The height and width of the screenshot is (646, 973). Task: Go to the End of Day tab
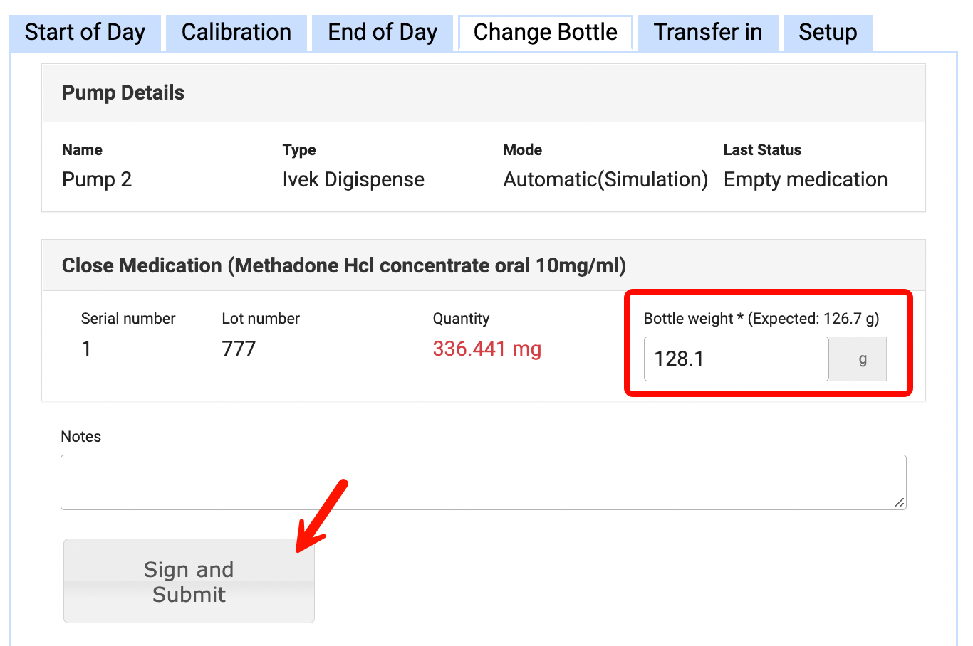382,33
